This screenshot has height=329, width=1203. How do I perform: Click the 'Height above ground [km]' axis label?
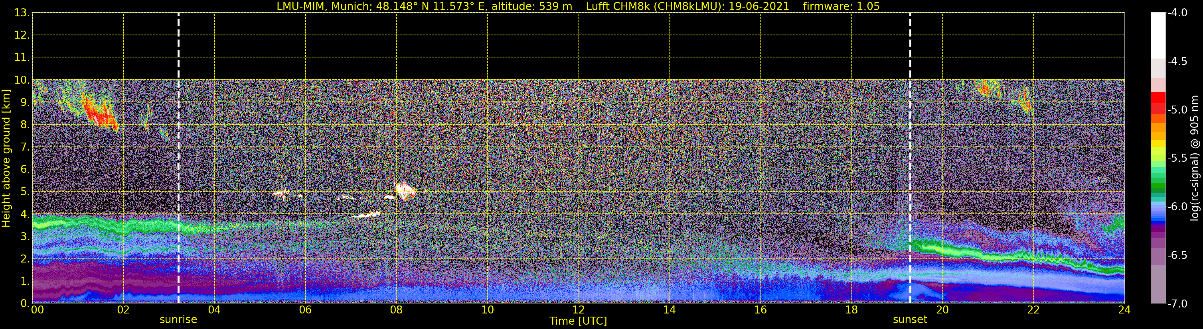pos(6,159)
